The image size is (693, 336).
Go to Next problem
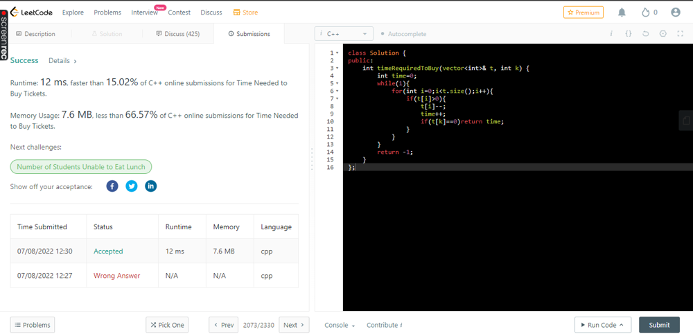pyautogui.click(x=295, y=325)
